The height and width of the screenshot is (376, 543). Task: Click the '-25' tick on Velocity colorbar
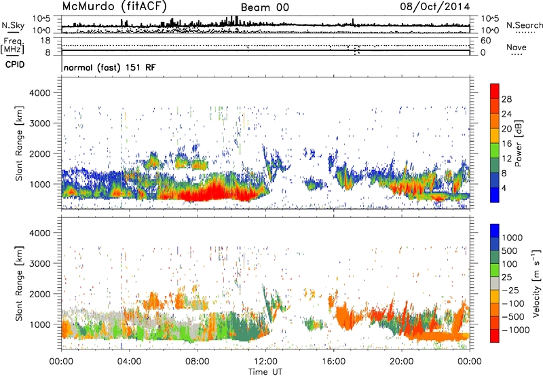click(510, 290)
